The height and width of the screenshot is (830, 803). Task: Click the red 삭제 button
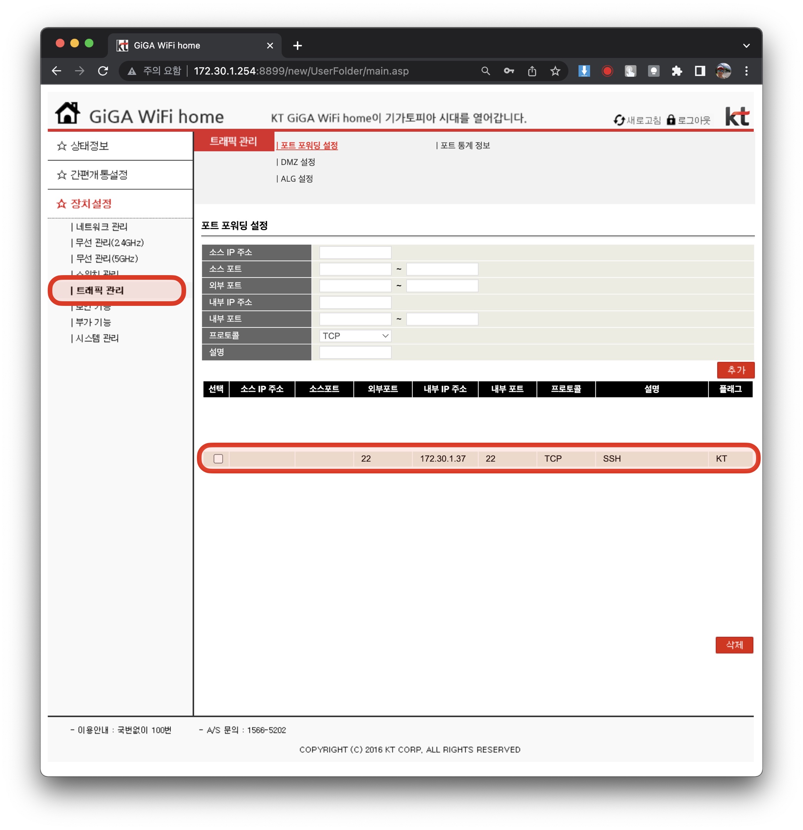(734, 645)
